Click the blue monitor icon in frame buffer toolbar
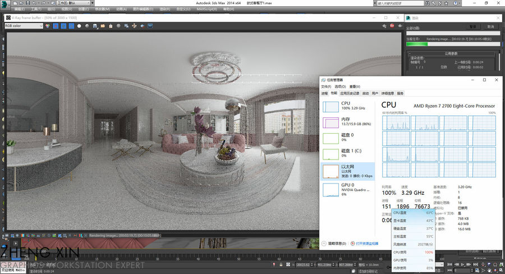This screenshot has width=505, height=274. [150, 26]
